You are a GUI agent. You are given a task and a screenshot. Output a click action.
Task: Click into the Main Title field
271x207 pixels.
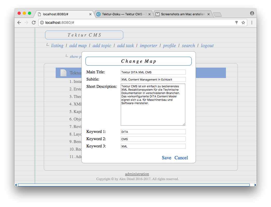coord(153,72)
